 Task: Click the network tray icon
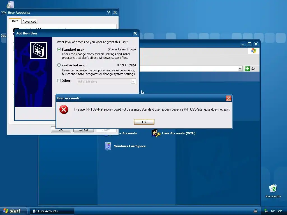point(266,211)
